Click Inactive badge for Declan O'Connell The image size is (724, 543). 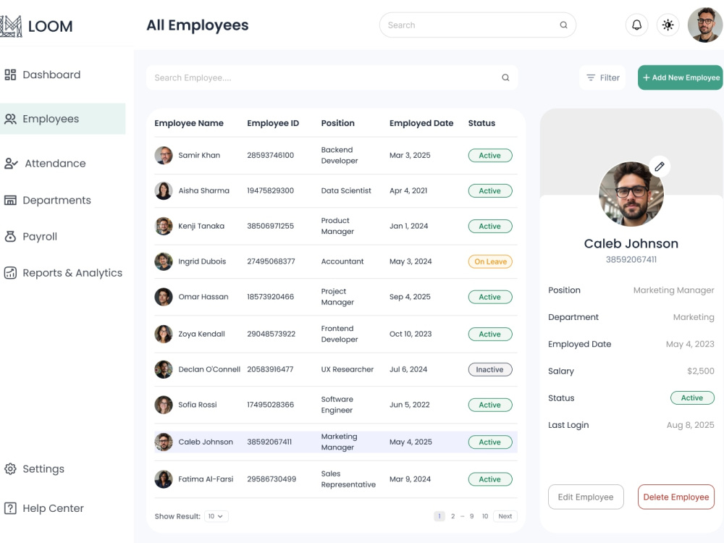(490, 369)
